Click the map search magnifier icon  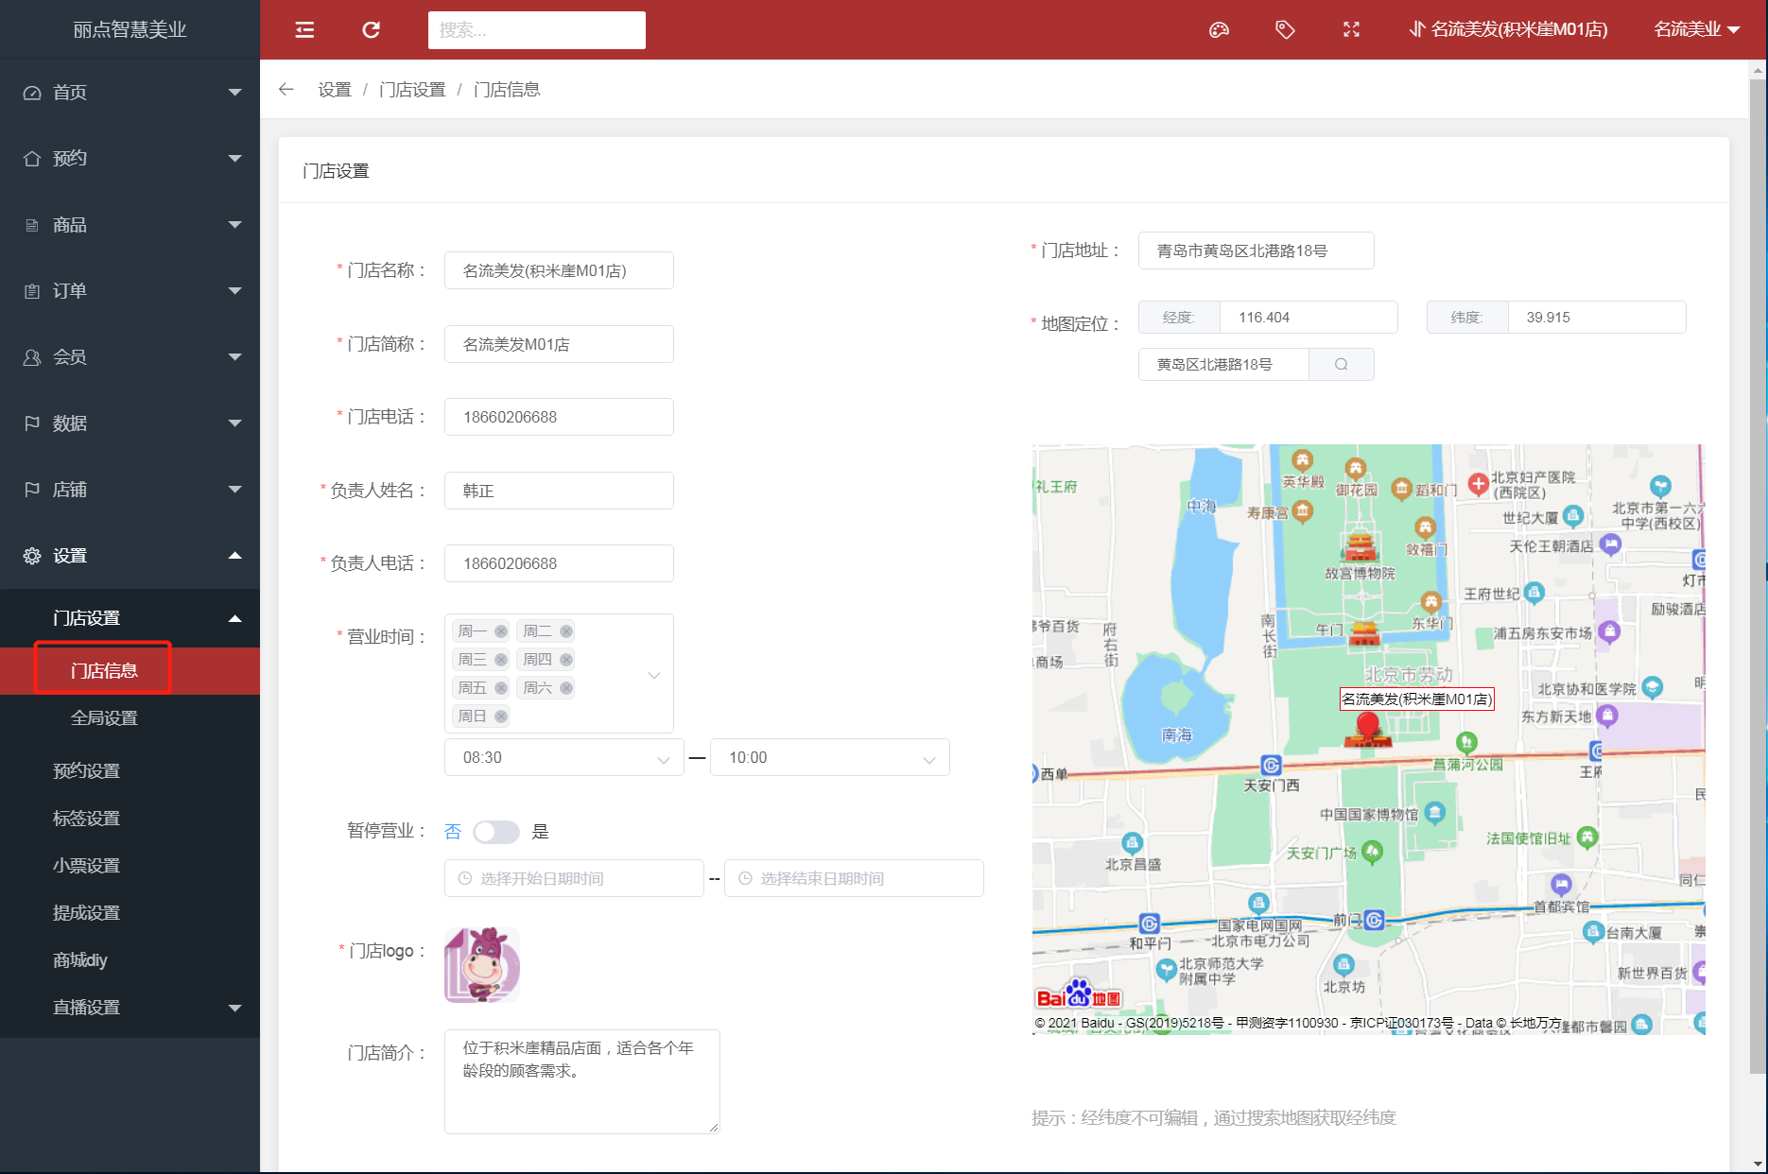pos(1341,364)
